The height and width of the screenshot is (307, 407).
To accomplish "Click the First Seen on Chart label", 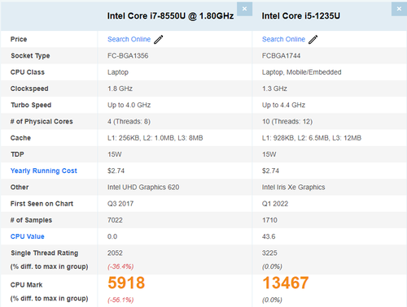I will (42, 204).
